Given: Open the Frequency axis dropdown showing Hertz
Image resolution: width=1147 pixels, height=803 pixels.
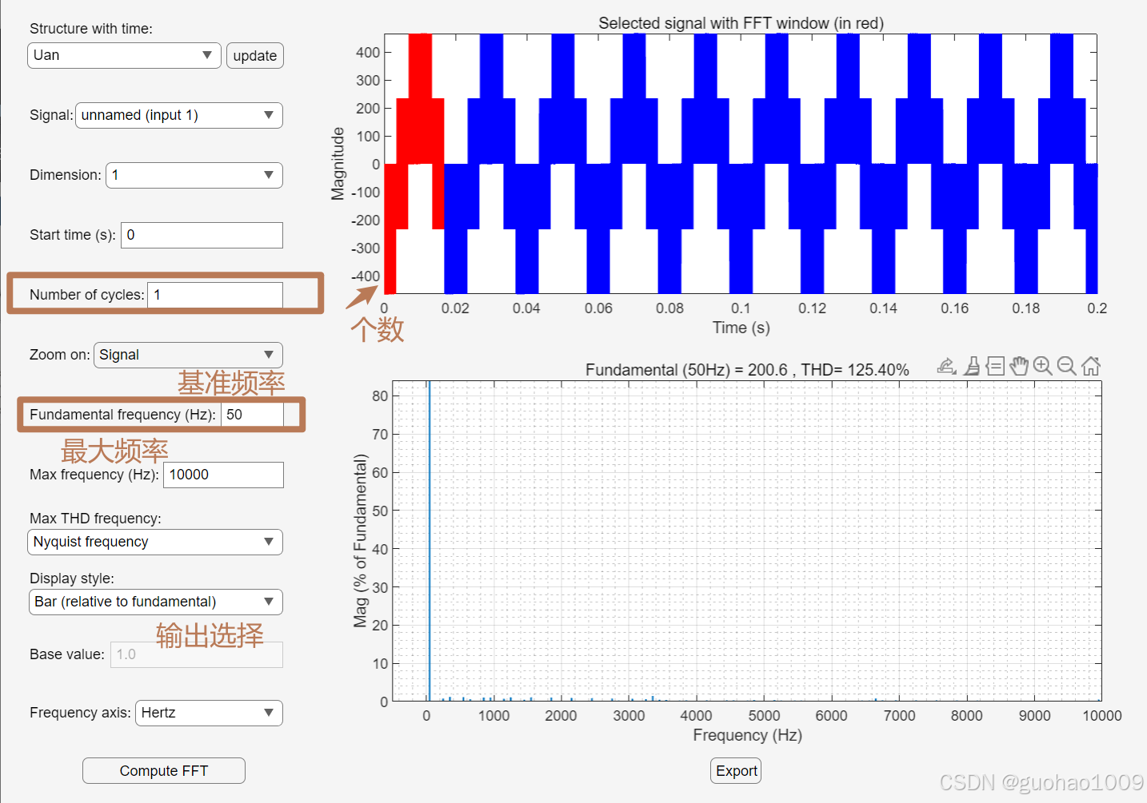Looking at the screenshot, I should [x=208, y=713].
